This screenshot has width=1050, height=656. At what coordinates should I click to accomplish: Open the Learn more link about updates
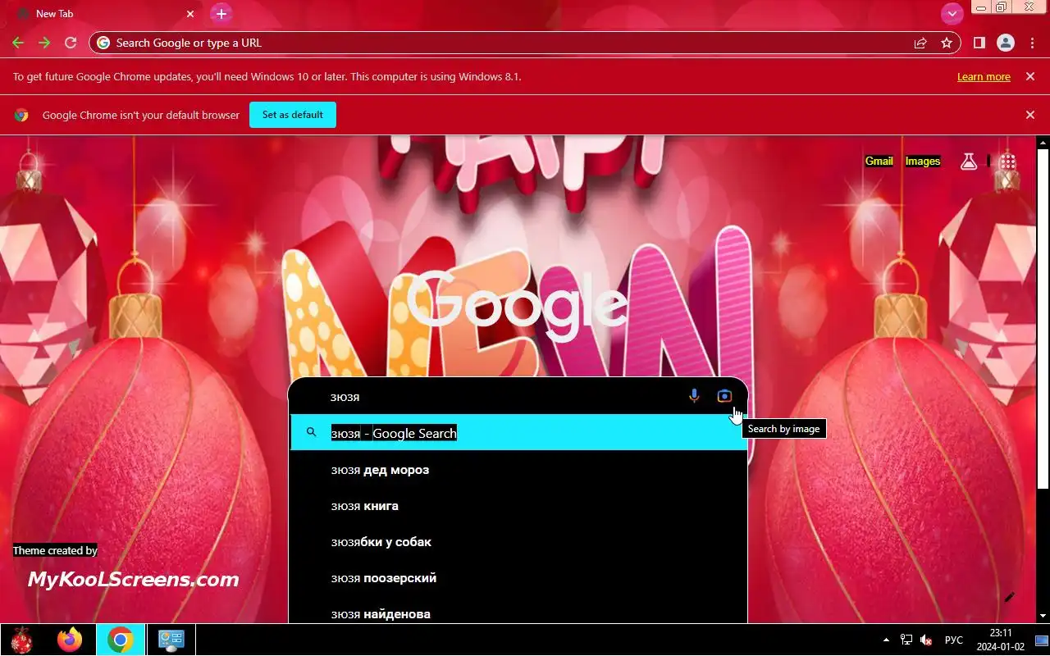pos(984,77)
